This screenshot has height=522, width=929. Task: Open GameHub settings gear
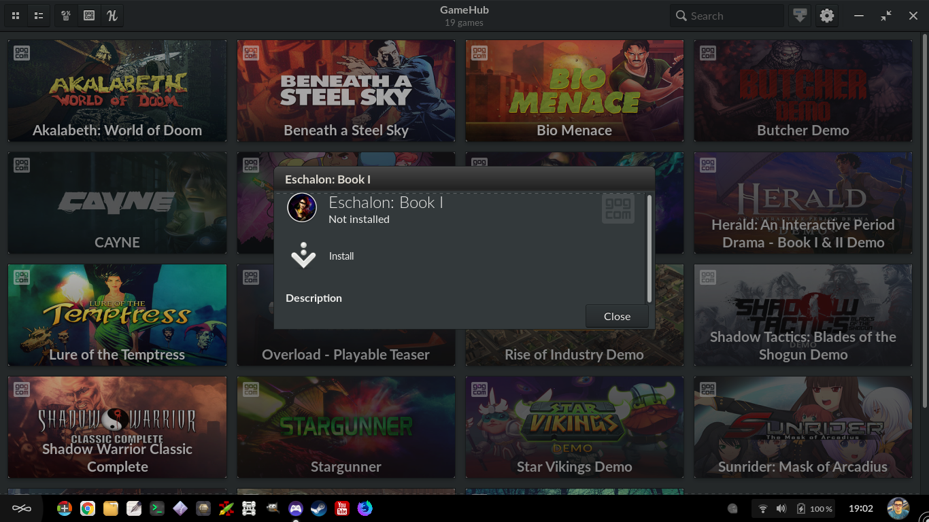827,16
